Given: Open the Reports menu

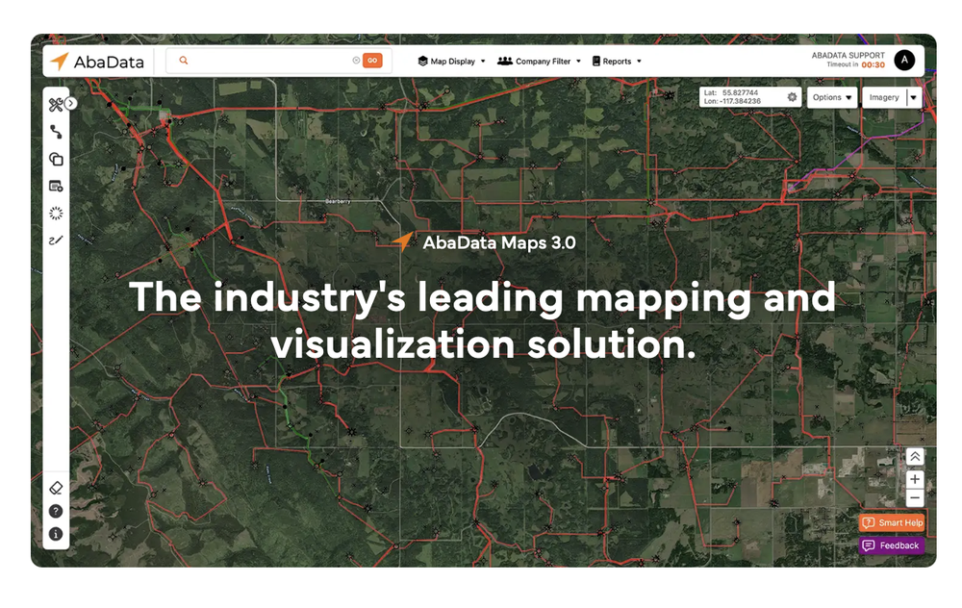Looking at the screenshot, I should (617, 61).
